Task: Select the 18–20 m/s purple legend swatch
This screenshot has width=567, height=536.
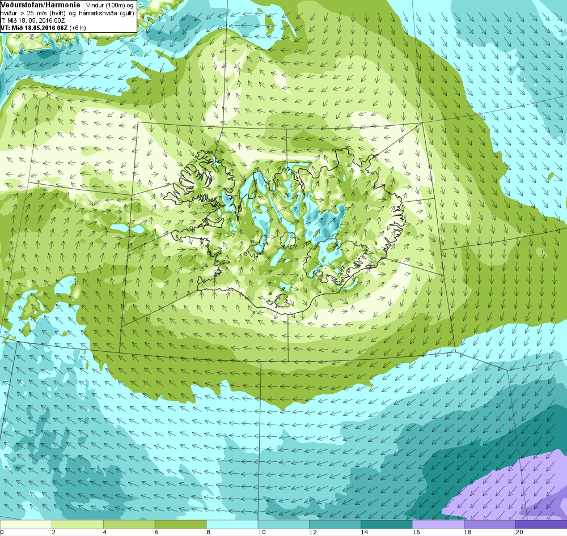Action: point(490,524)
